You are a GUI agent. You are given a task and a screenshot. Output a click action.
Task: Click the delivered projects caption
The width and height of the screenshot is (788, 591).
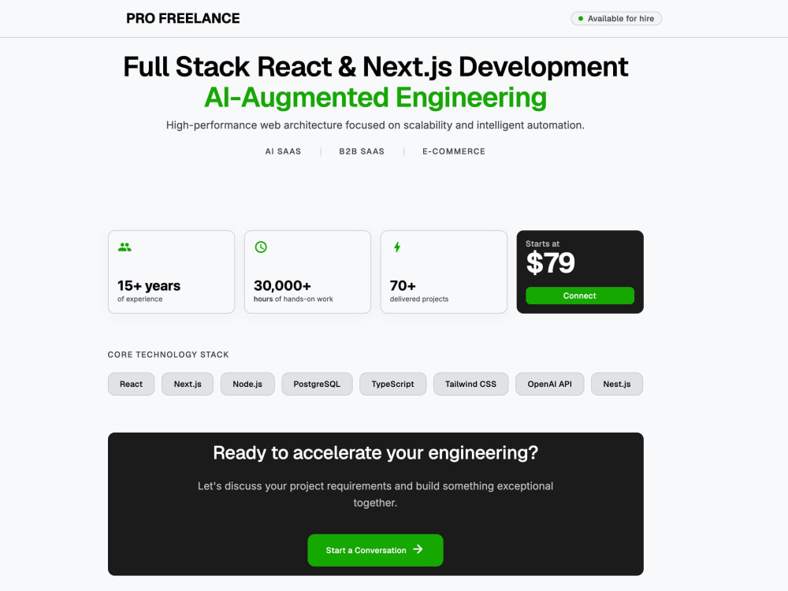coord(419,299)
